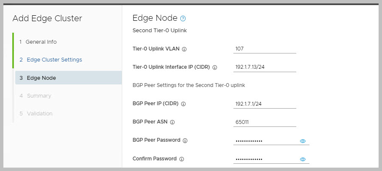Click the Tier-0 Uplink Interface IP field
Viewport: 382px width, 171px height.
[264, 67]
